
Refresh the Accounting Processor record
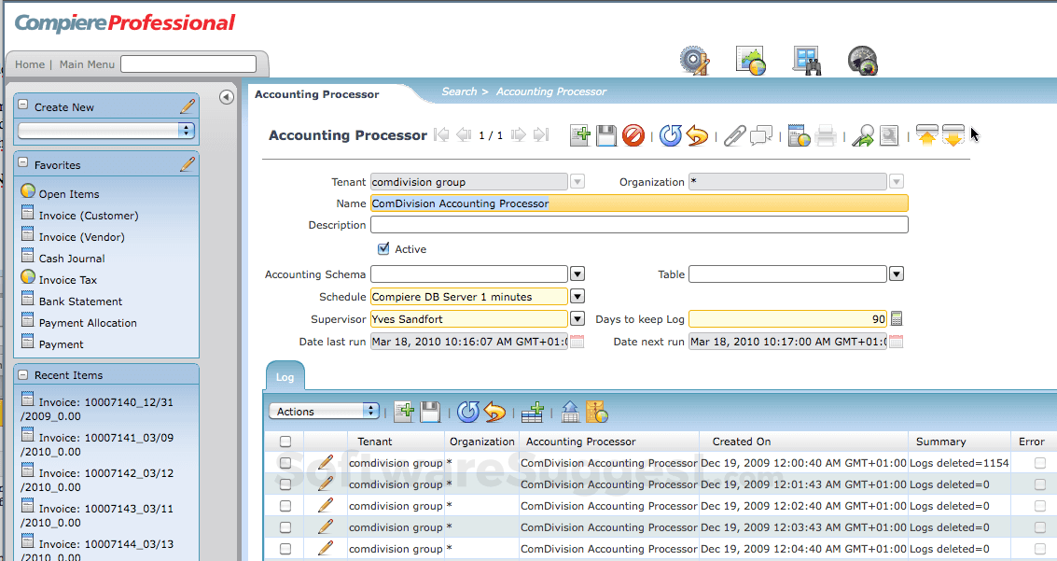pos(670,136)
